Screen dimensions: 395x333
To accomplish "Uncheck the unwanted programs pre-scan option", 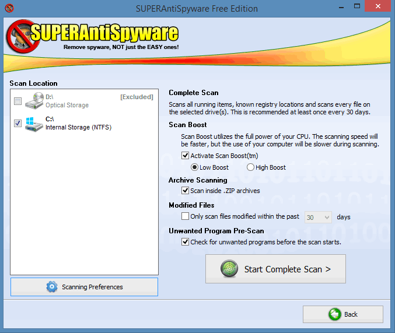I will (x=186, y=241).
